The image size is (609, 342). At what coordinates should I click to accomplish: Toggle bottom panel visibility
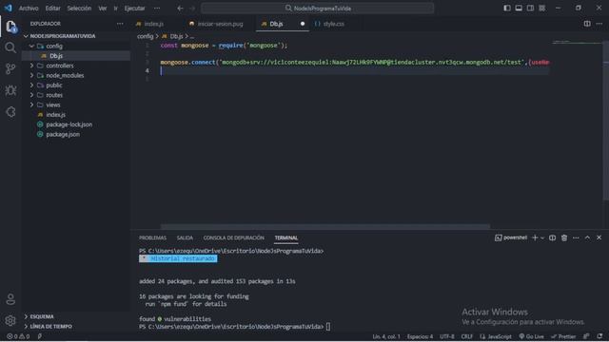point(519,9)
